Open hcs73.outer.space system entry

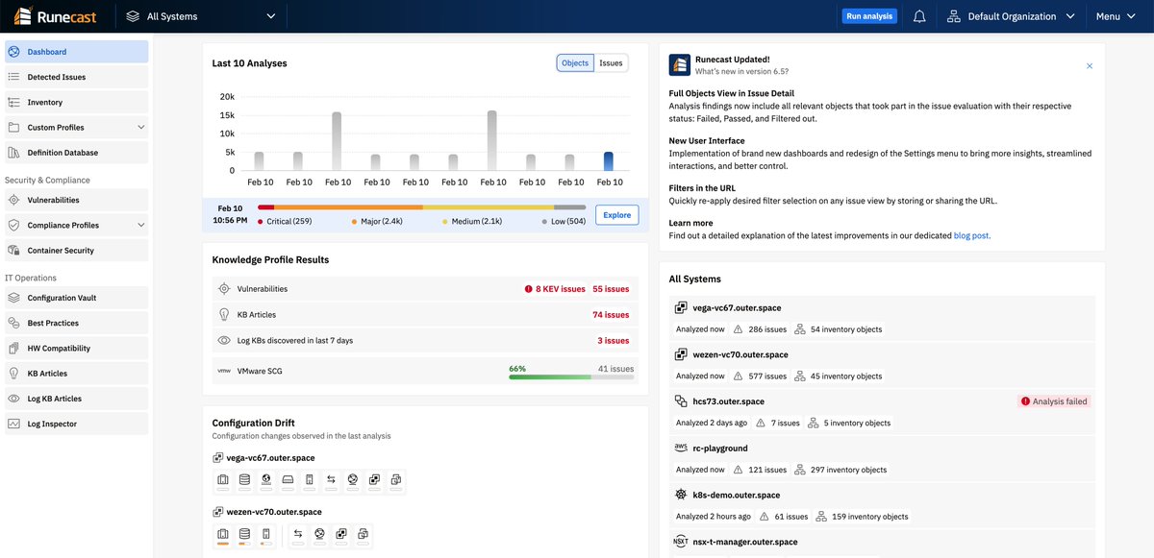pyautogui.click(x=729, y=401)
